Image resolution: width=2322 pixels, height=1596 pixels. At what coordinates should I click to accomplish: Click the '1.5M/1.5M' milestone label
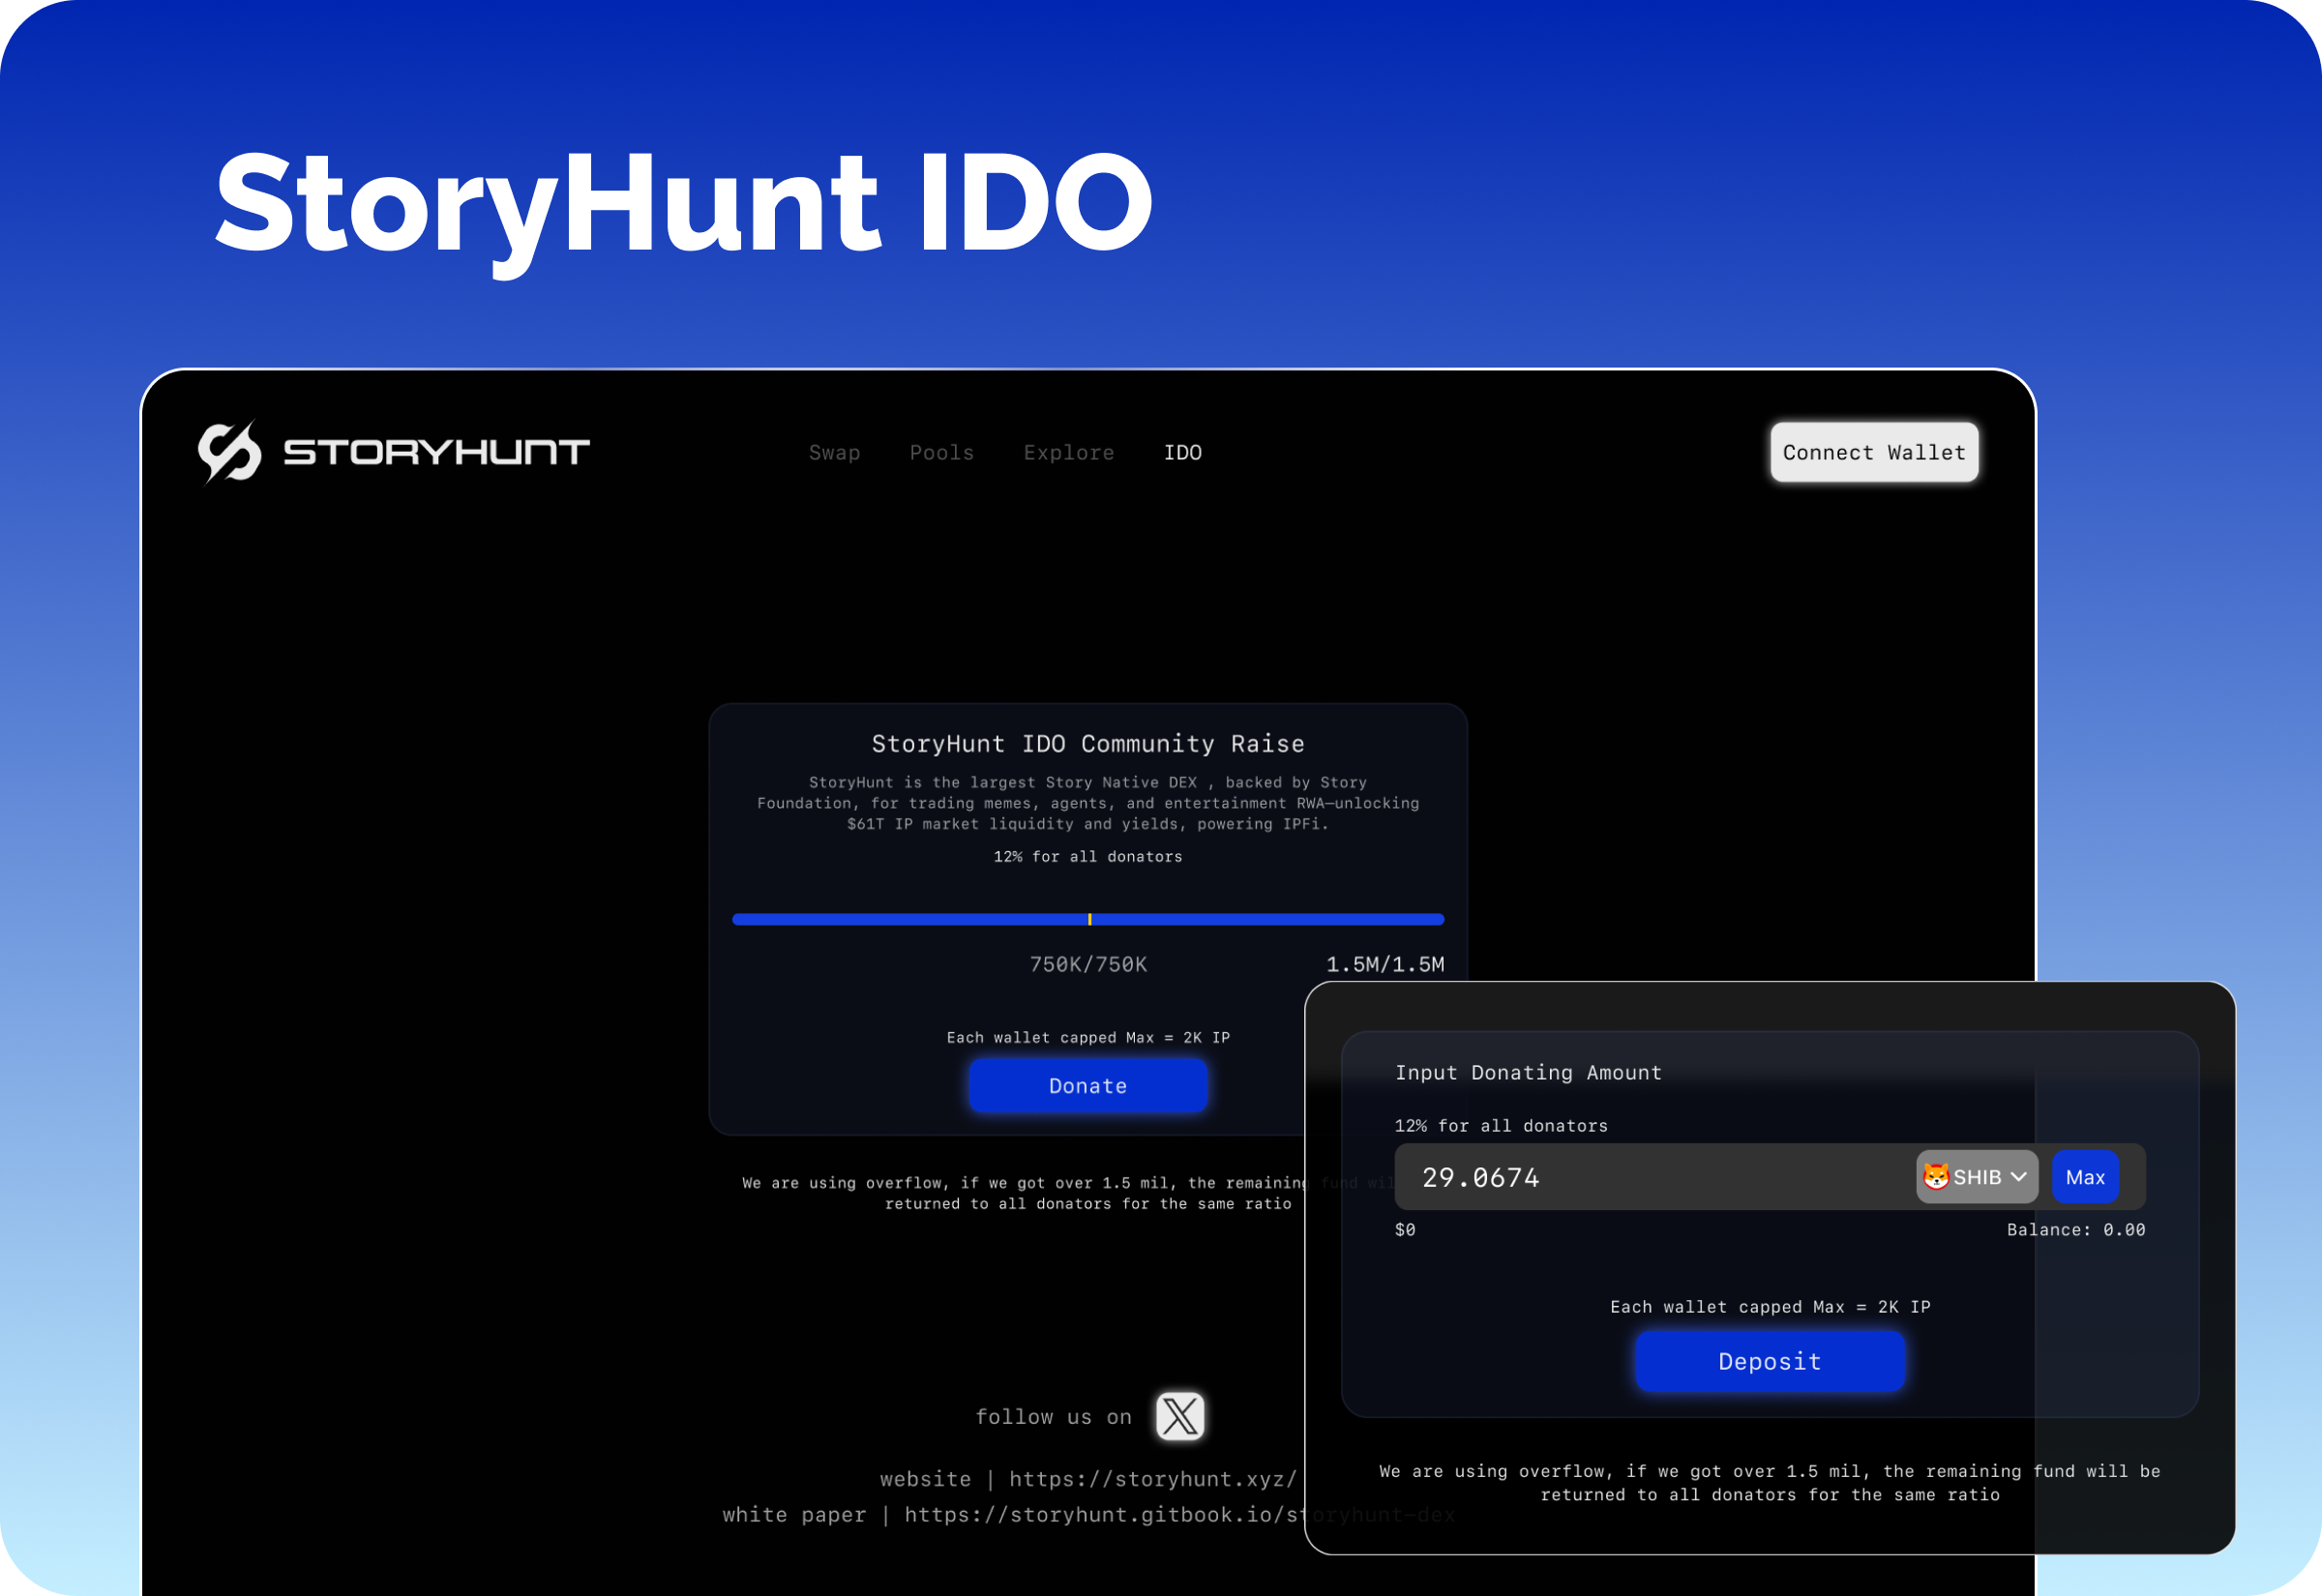pos(1385,965)
